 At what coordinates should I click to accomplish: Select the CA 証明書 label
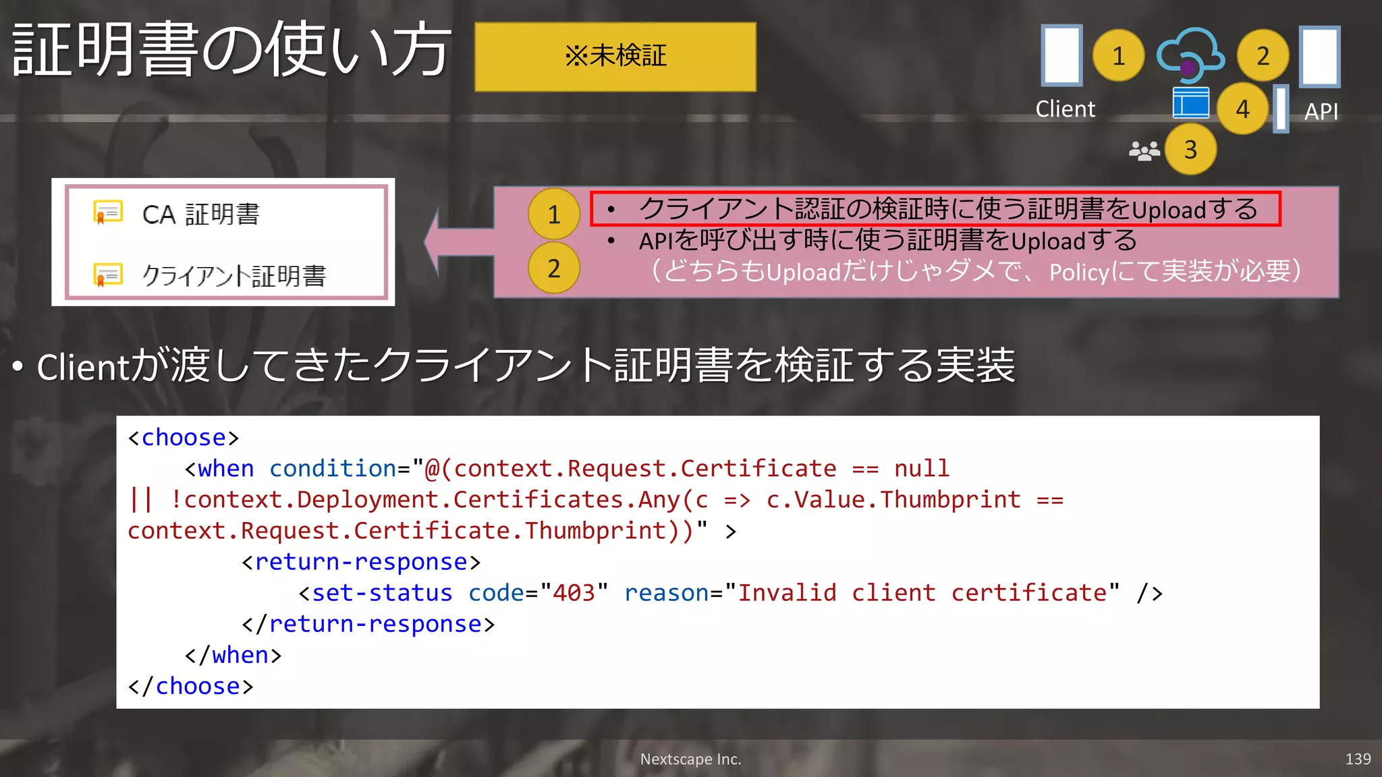click(x=201, y=214)
